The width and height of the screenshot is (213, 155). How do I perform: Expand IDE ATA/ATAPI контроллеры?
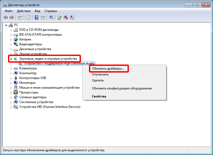tap(11, 35)
